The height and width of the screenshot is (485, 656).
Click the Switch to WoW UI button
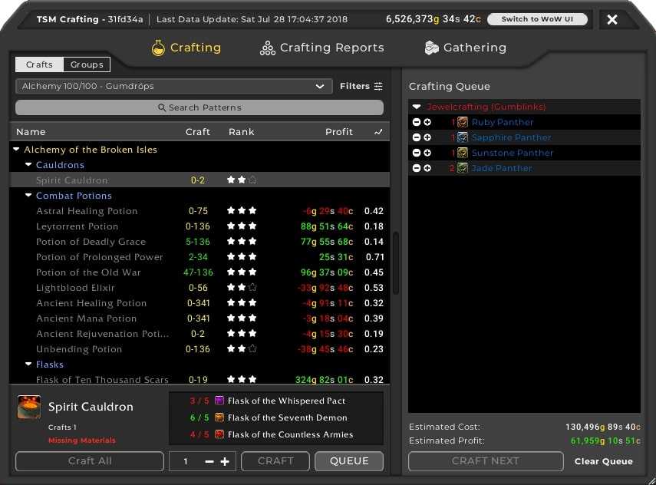537,19
